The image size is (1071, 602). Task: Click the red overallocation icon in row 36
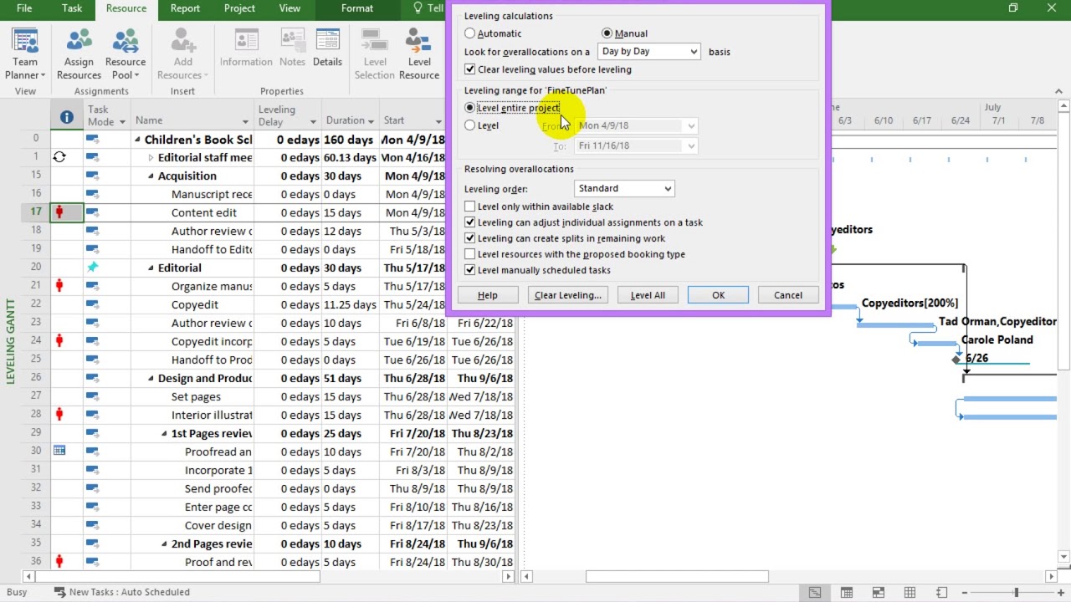[59, 562]
